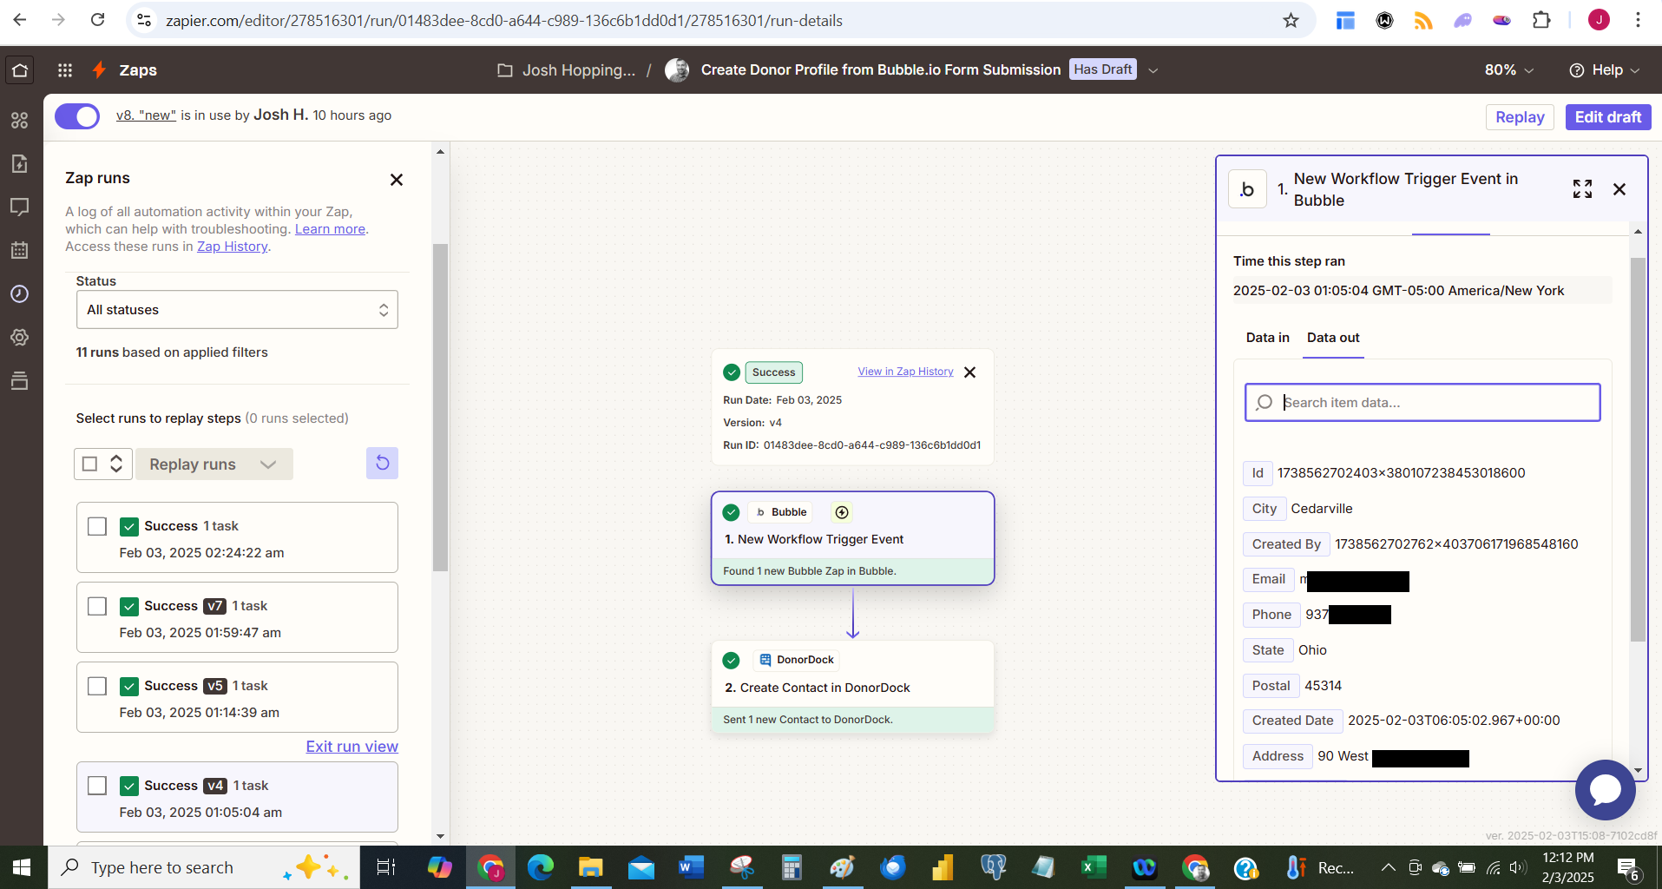Click the Search item data field

(x=1422, y=403)
